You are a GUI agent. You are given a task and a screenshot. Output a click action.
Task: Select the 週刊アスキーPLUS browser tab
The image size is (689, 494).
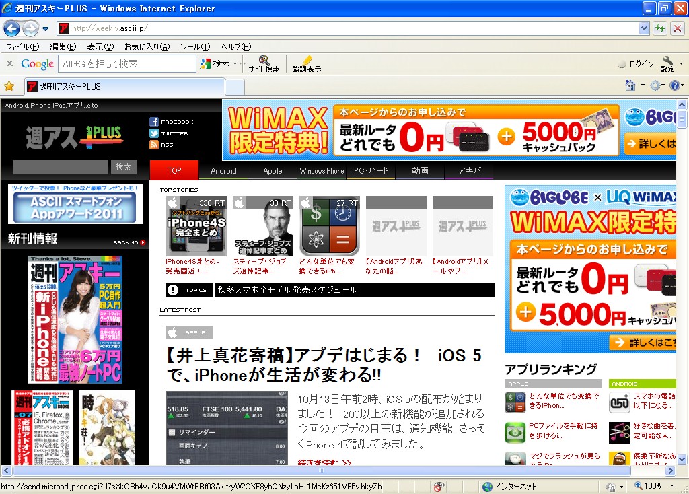pyautogui.click(x=124, y=87)
